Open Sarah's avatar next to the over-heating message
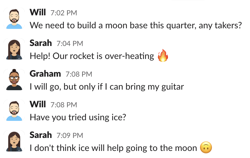The image size is (250, 158). pos(14,49)
